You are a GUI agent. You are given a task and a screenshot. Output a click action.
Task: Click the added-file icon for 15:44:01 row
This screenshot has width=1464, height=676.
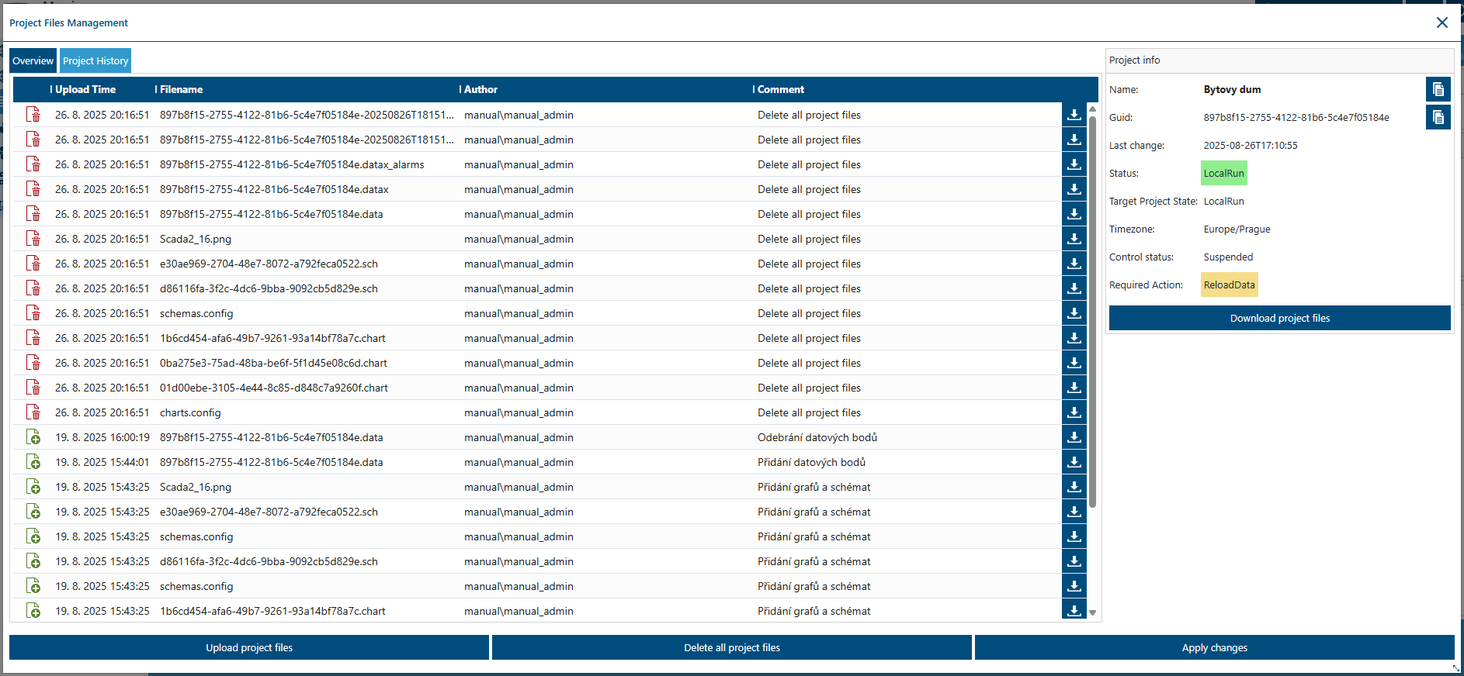click(x=33, y=462)
